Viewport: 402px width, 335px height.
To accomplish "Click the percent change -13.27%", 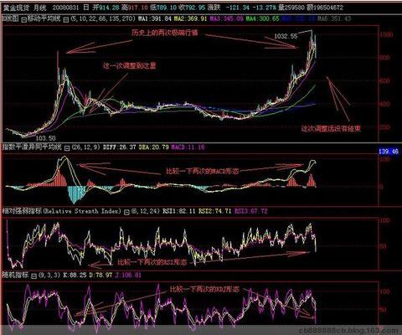I will pos(264,8).
